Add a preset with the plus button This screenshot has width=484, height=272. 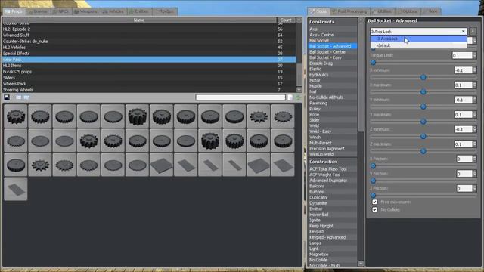pos(473,32)
